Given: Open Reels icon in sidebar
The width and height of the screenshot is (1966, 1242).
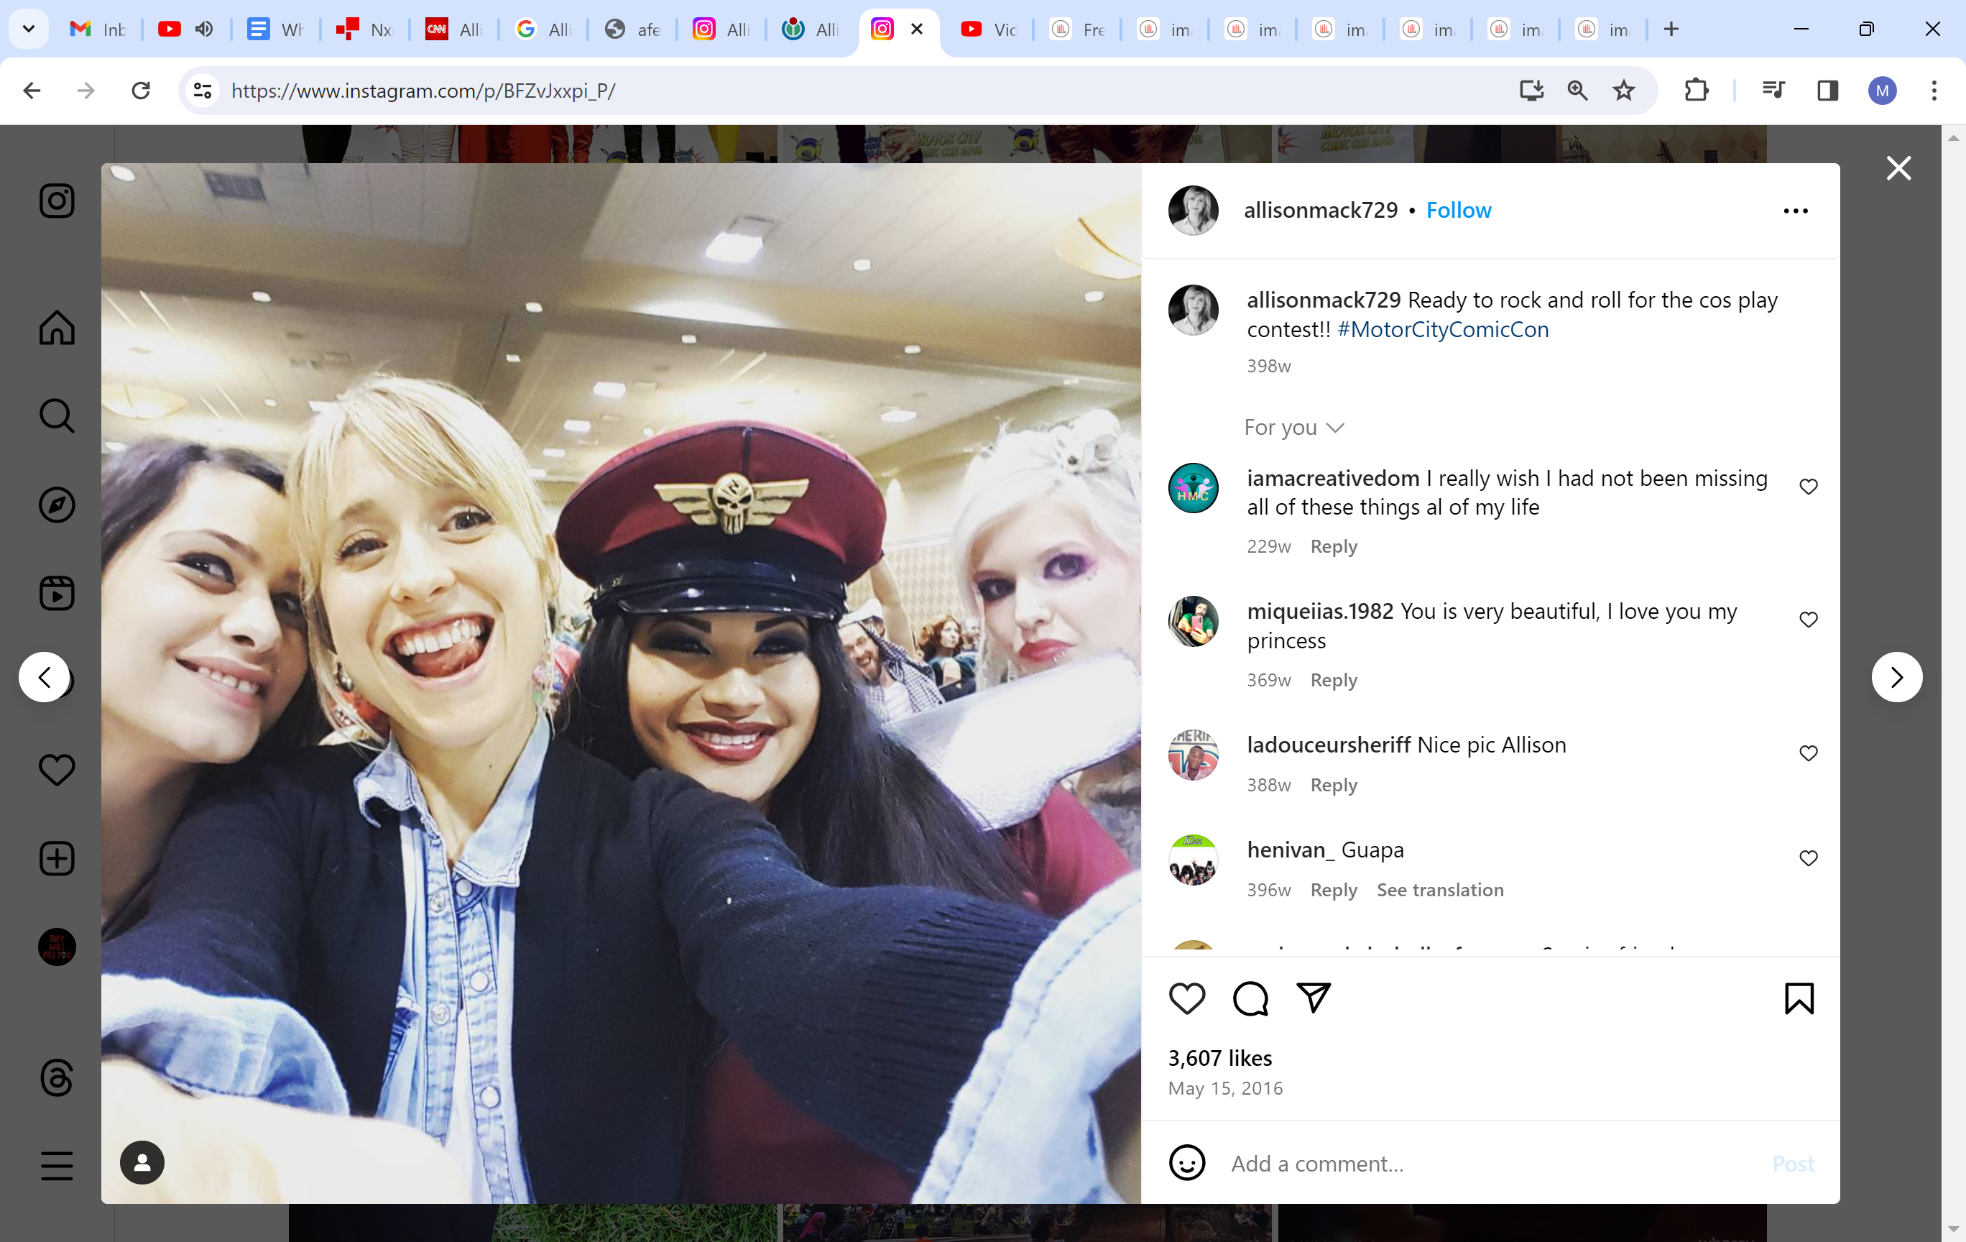Looking at the screenshot, I should click(56, 594).
